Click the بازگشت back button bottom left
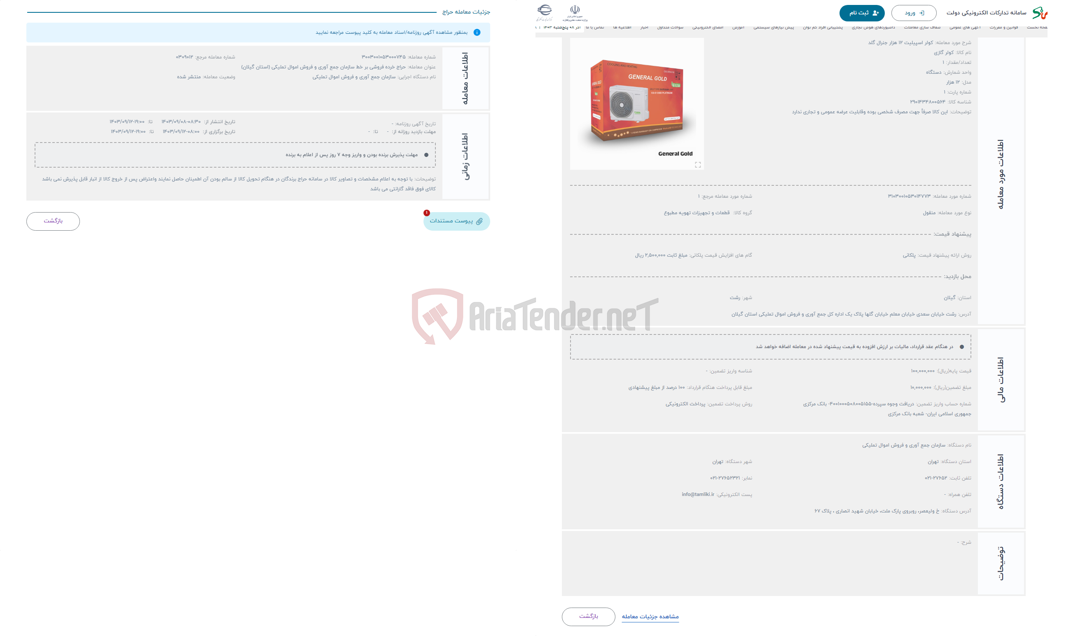 click(52, 220)
